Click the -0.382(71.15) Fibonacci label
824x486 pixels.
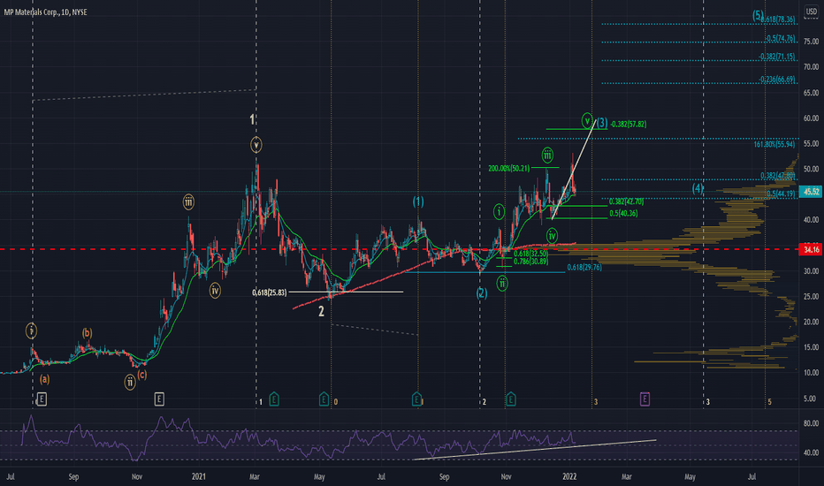777,57
